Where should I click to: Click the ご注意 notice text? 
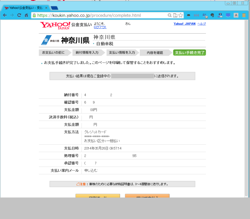81,184
